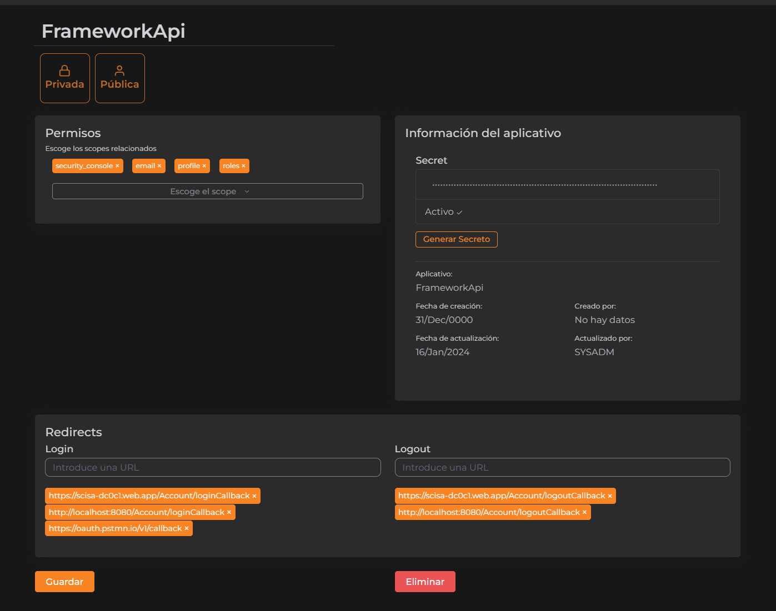Focus the Logout URL input field
The width and height of the screenshot is (776, 611).
click(562, 467)
